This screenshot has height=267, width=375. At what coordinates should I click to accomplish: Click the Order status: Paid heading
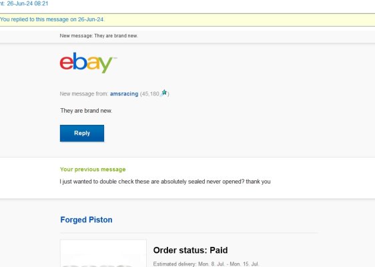pyautogui.click(x=190, y=250)
